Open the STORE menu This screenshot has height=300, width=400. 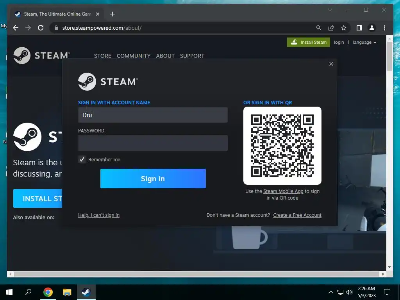click(x=103, y=56)
